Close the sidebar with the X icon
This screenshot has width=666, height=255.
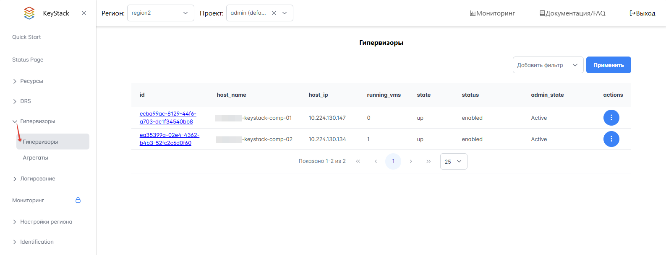point(84,13)
